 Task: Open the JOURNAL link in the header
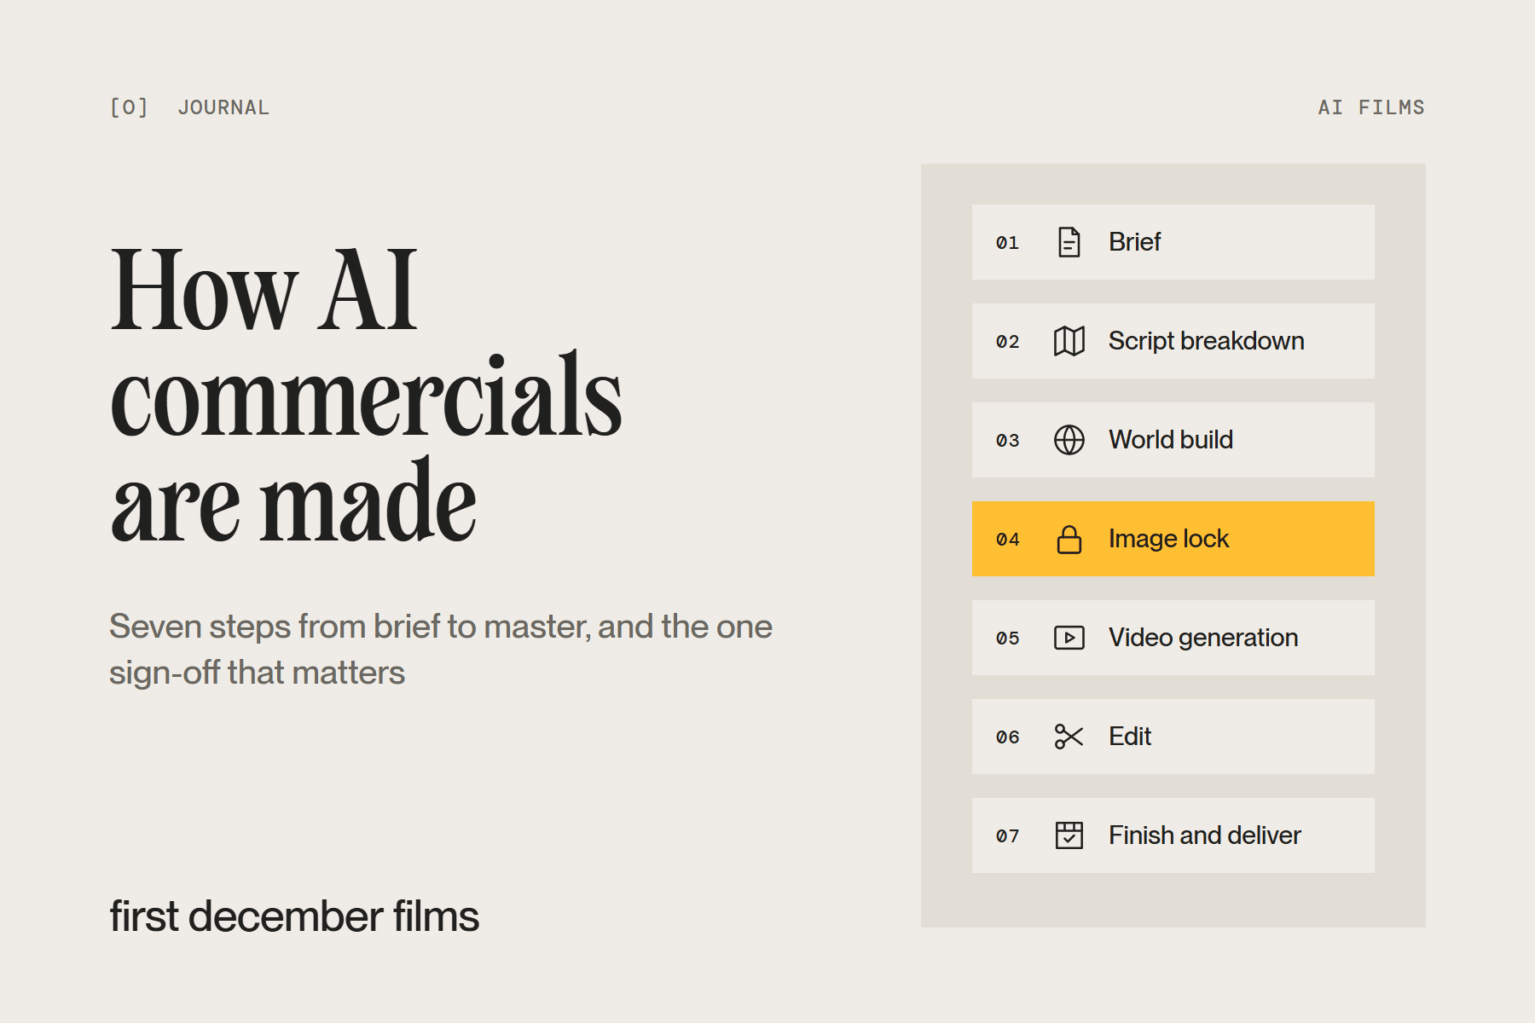[223, 107]
